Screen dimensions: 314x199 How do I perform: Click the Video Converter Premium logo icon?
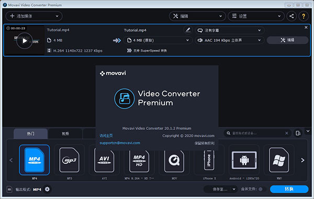click(125, 98)
